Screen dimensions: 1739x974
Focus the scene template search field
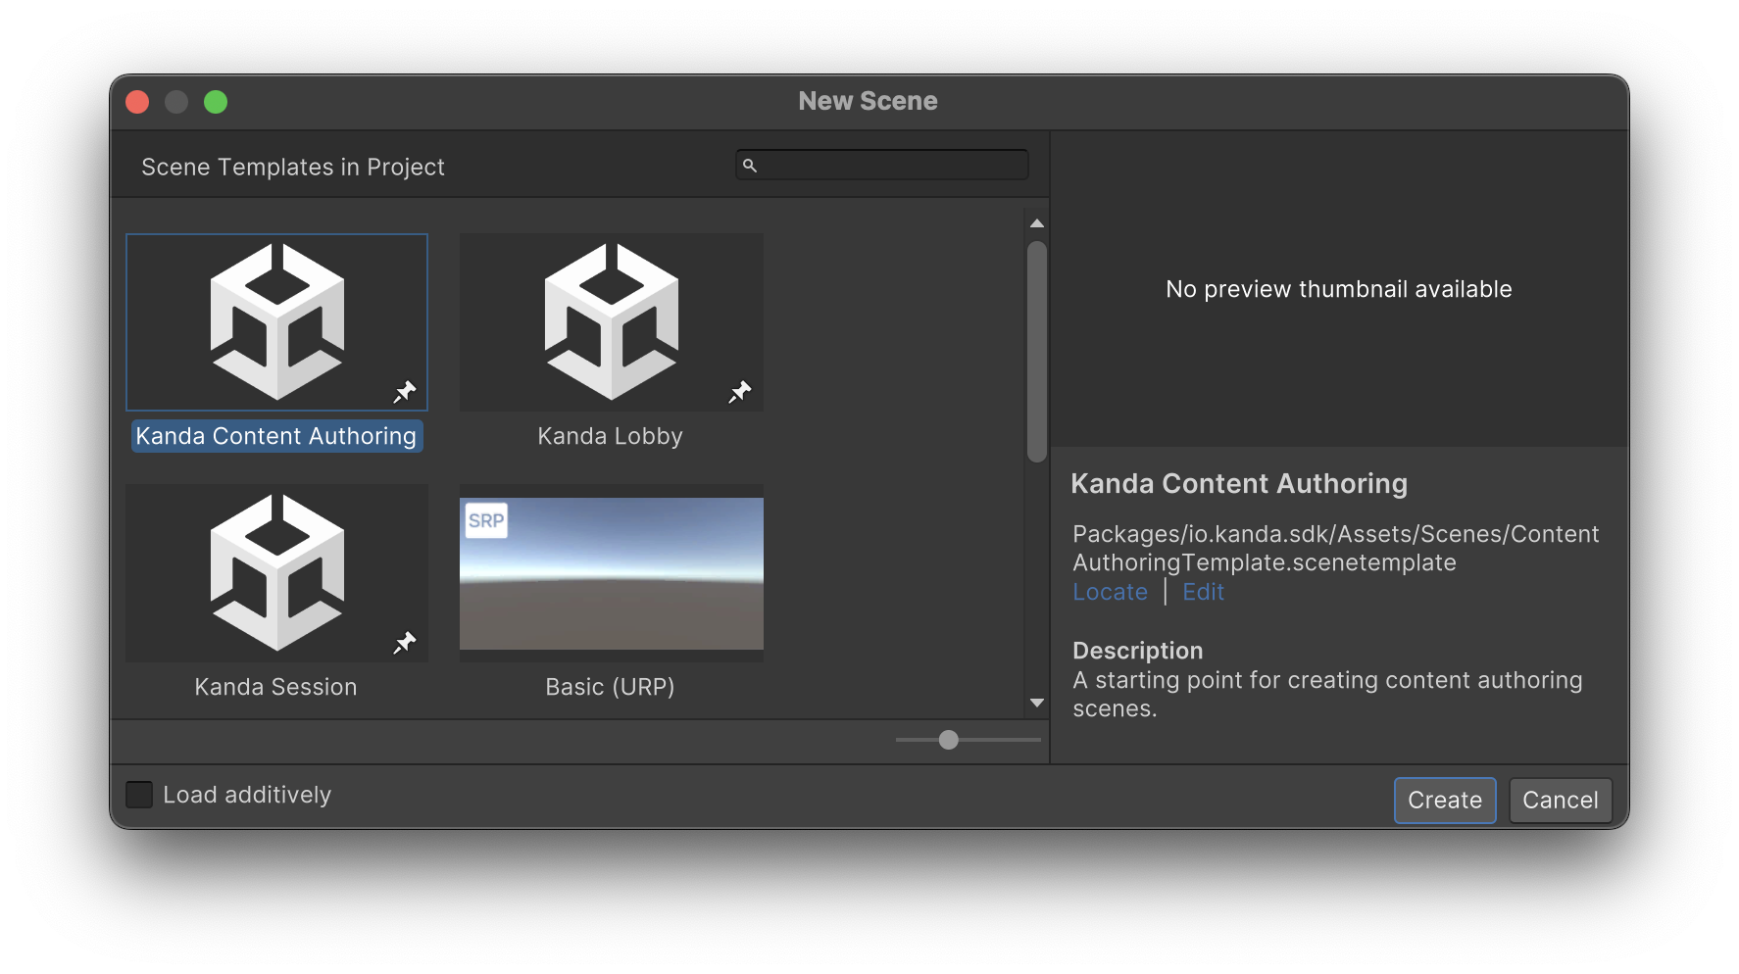882,166
